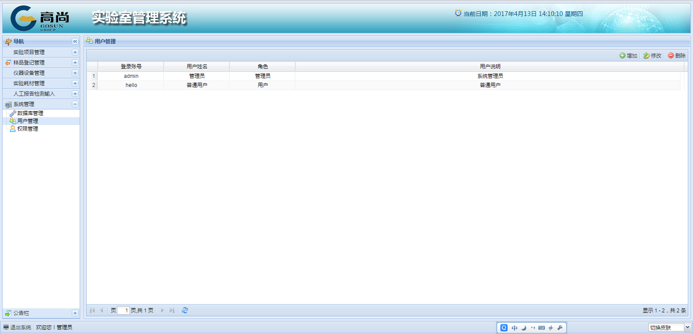The image size is (693, 334).
Task: Click the page number input field
Action: (x=123, y=310)
